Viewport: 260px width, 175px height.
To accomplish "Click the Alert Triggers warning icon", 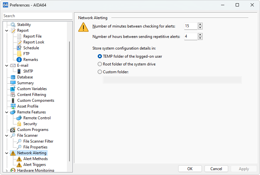I will pyautogui.click(x=19, y=165).
